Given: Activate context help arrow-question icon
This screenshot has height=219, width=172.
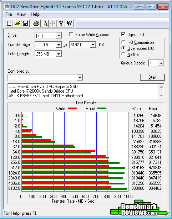Looking at the screenshot, I should (x=69, y=23).
